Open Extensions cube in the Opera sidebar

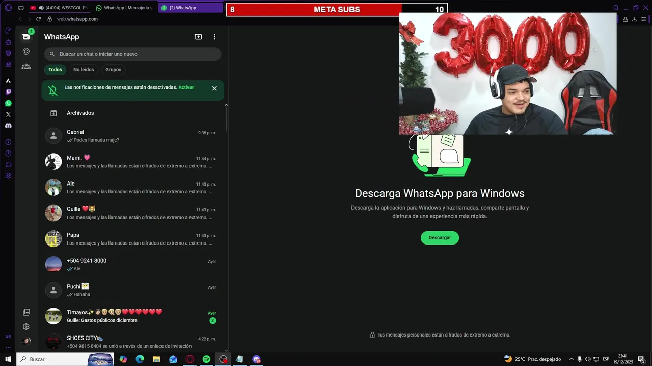(8, 165)
